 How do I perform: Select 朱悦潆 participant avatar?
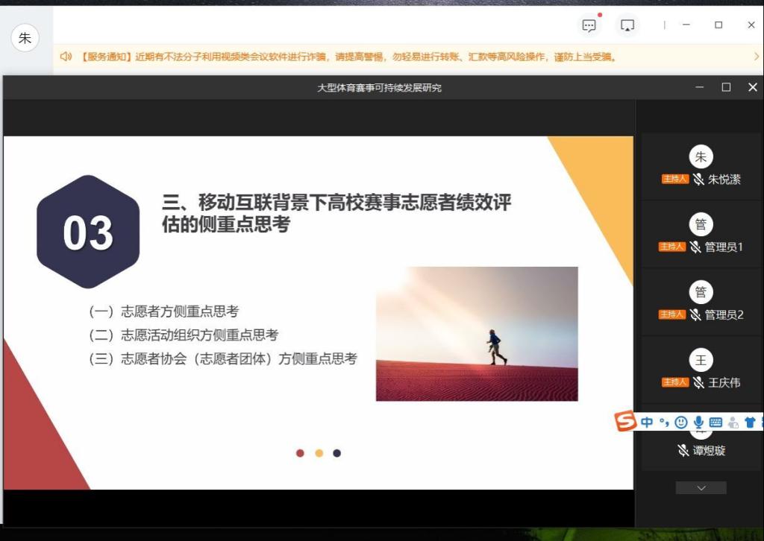pos(701,156)
